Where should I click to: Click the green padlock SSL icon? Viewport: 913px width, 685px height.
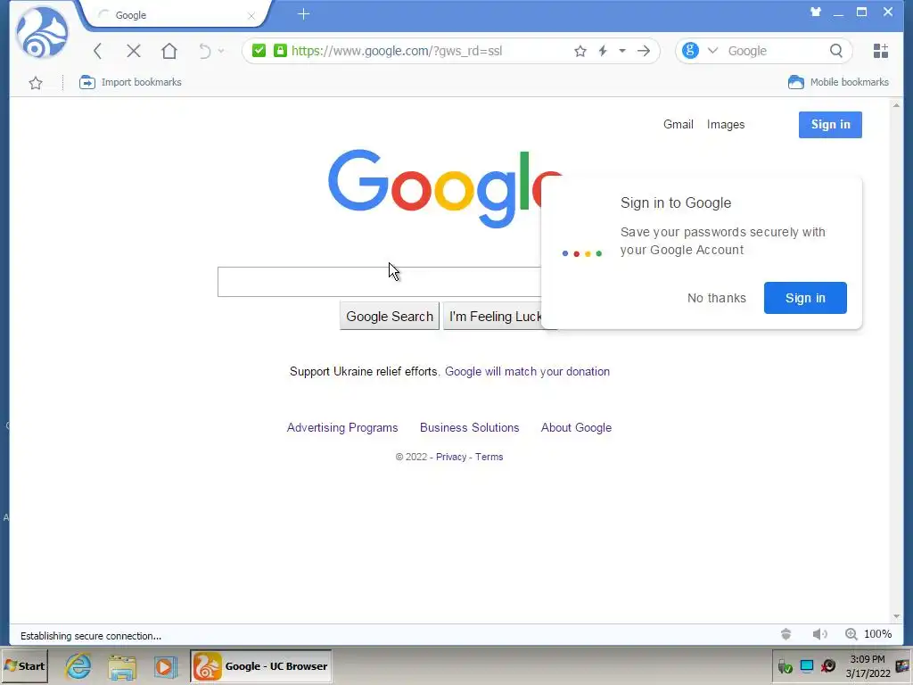click(280, 51)
